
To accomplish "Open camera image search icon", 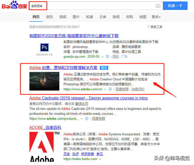I will pos(158,6).
